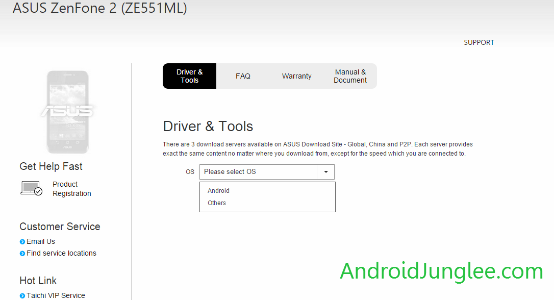Click the ASUS phone product image

[67, 112]
